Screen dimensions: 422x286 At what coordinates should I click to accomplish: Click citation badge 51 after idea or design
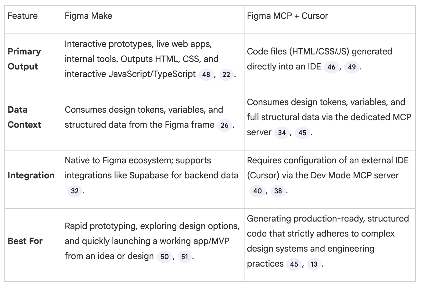click(x=185, y=257)
